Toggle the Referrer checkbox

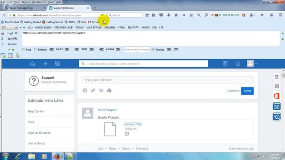click(x=36, y=49)
